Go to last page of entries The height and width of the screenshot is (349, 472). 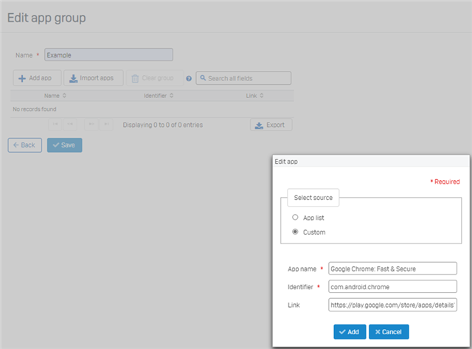click(x=106, y=125)
